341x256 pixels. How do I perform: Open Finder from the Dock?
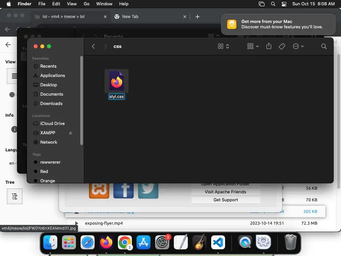tap(50, 242)
